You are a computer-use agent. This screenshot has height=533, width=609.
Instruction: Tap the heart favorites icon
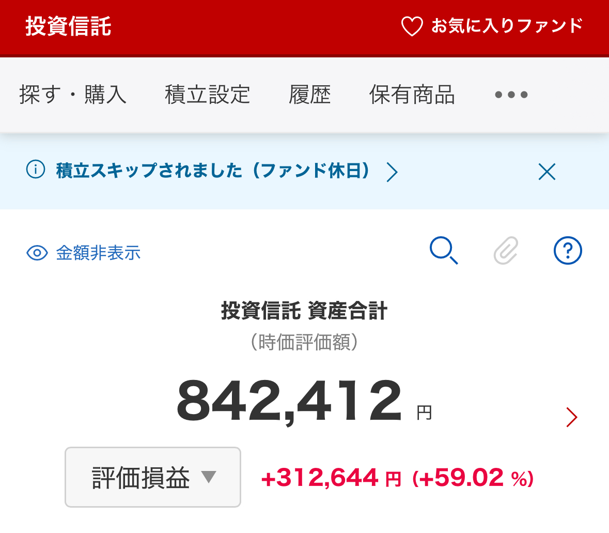coord(412,26)
